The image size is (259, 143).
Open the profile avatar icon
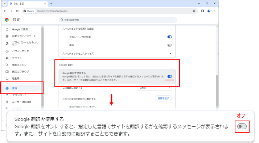click(x=209, y=11)
